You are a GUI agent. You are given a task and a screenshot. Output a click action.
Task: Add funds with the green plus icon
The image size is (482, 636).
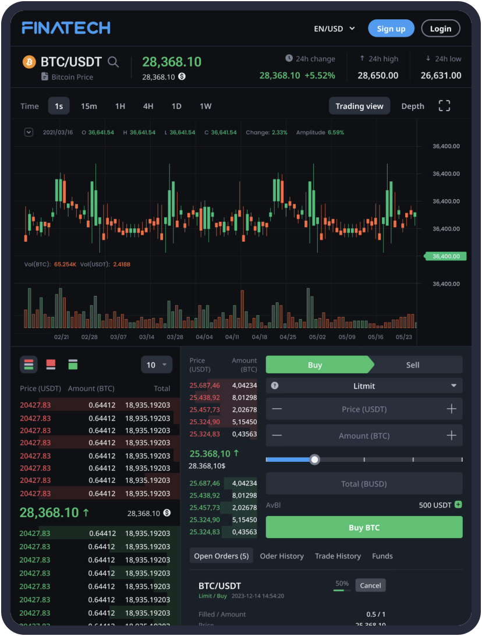point(459,504)
